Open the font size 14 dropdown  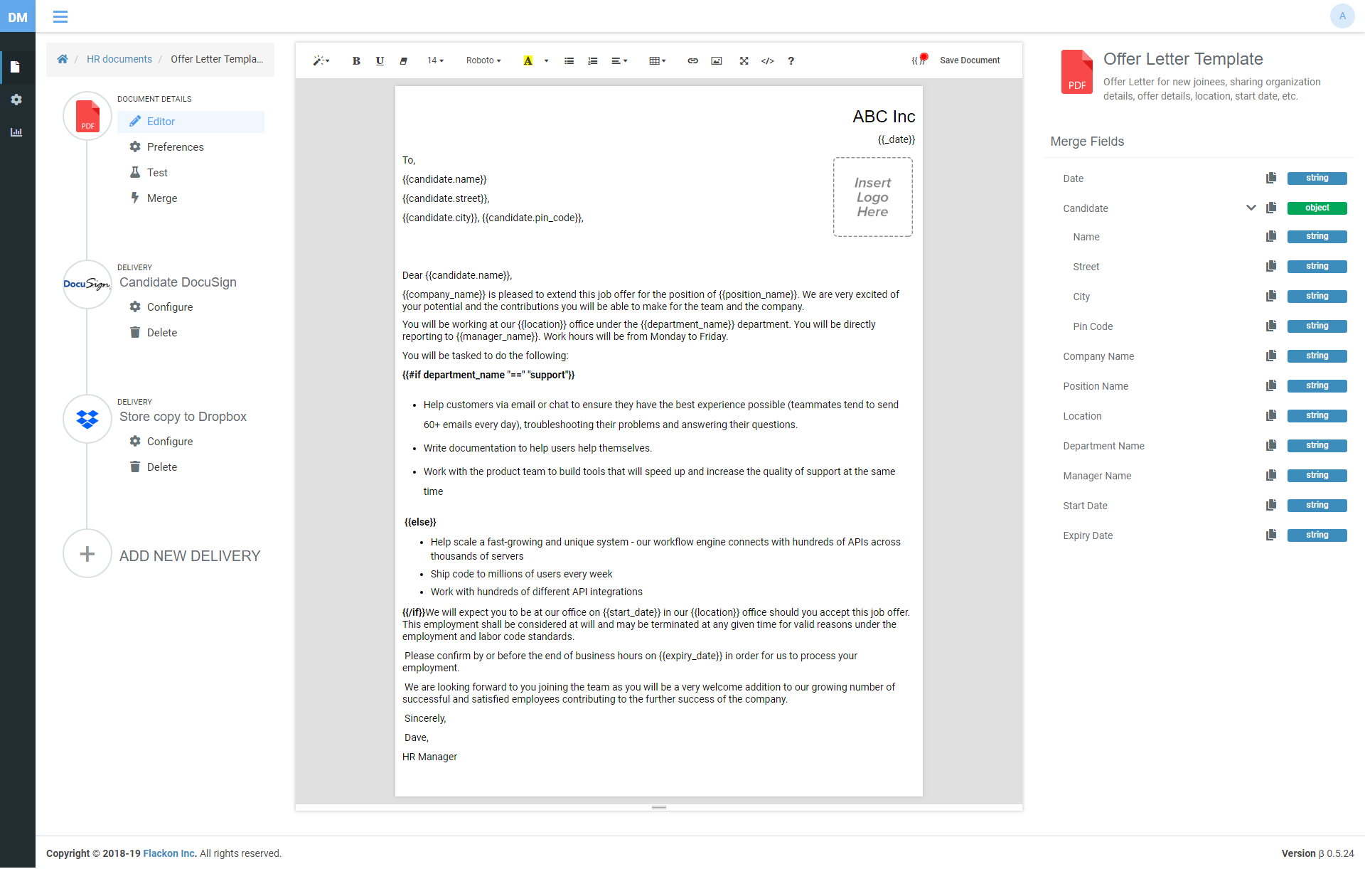(435, 61)
